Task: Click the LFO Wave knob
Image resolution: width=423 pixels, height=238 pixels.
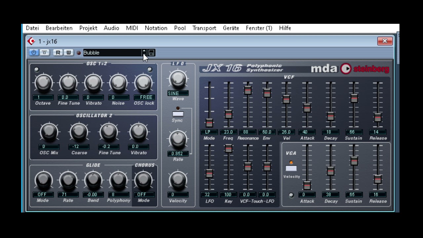Action: point(178,79)
